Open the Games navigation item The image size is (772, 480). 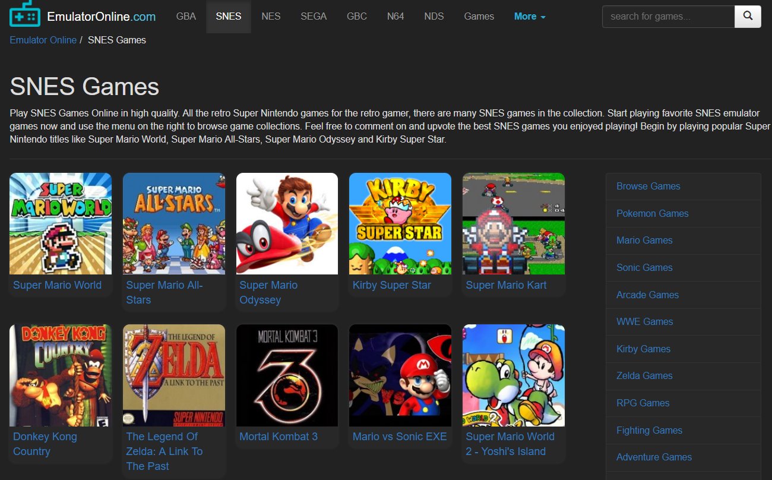479,17
